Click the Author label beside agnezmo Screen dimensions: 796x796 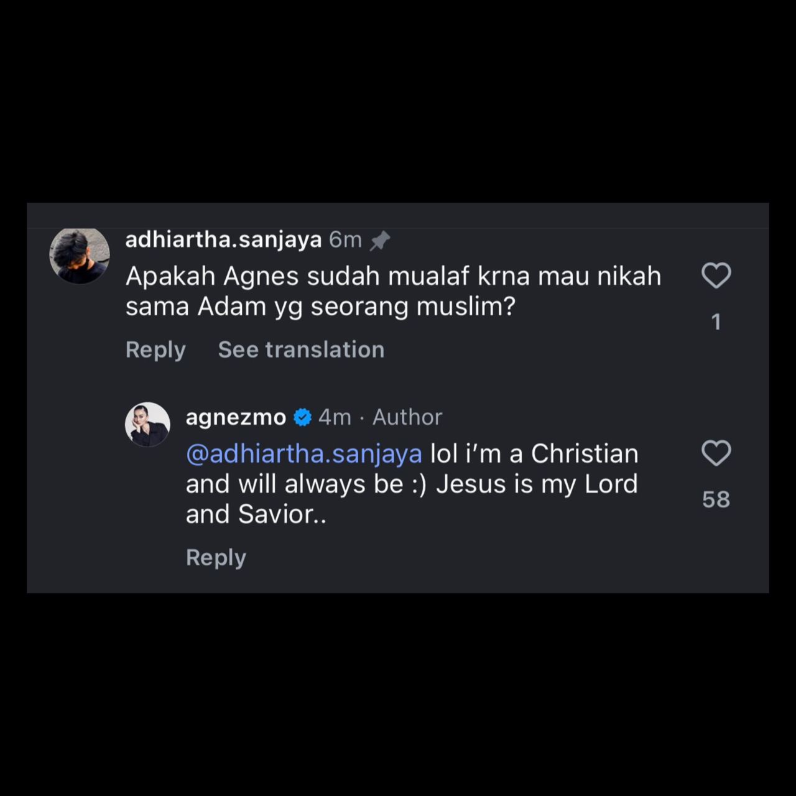(x=407, y=417)
